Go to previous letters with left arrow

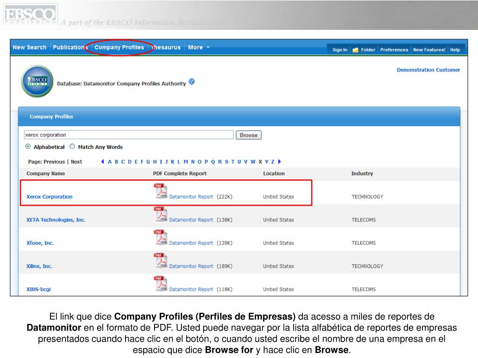102,162
